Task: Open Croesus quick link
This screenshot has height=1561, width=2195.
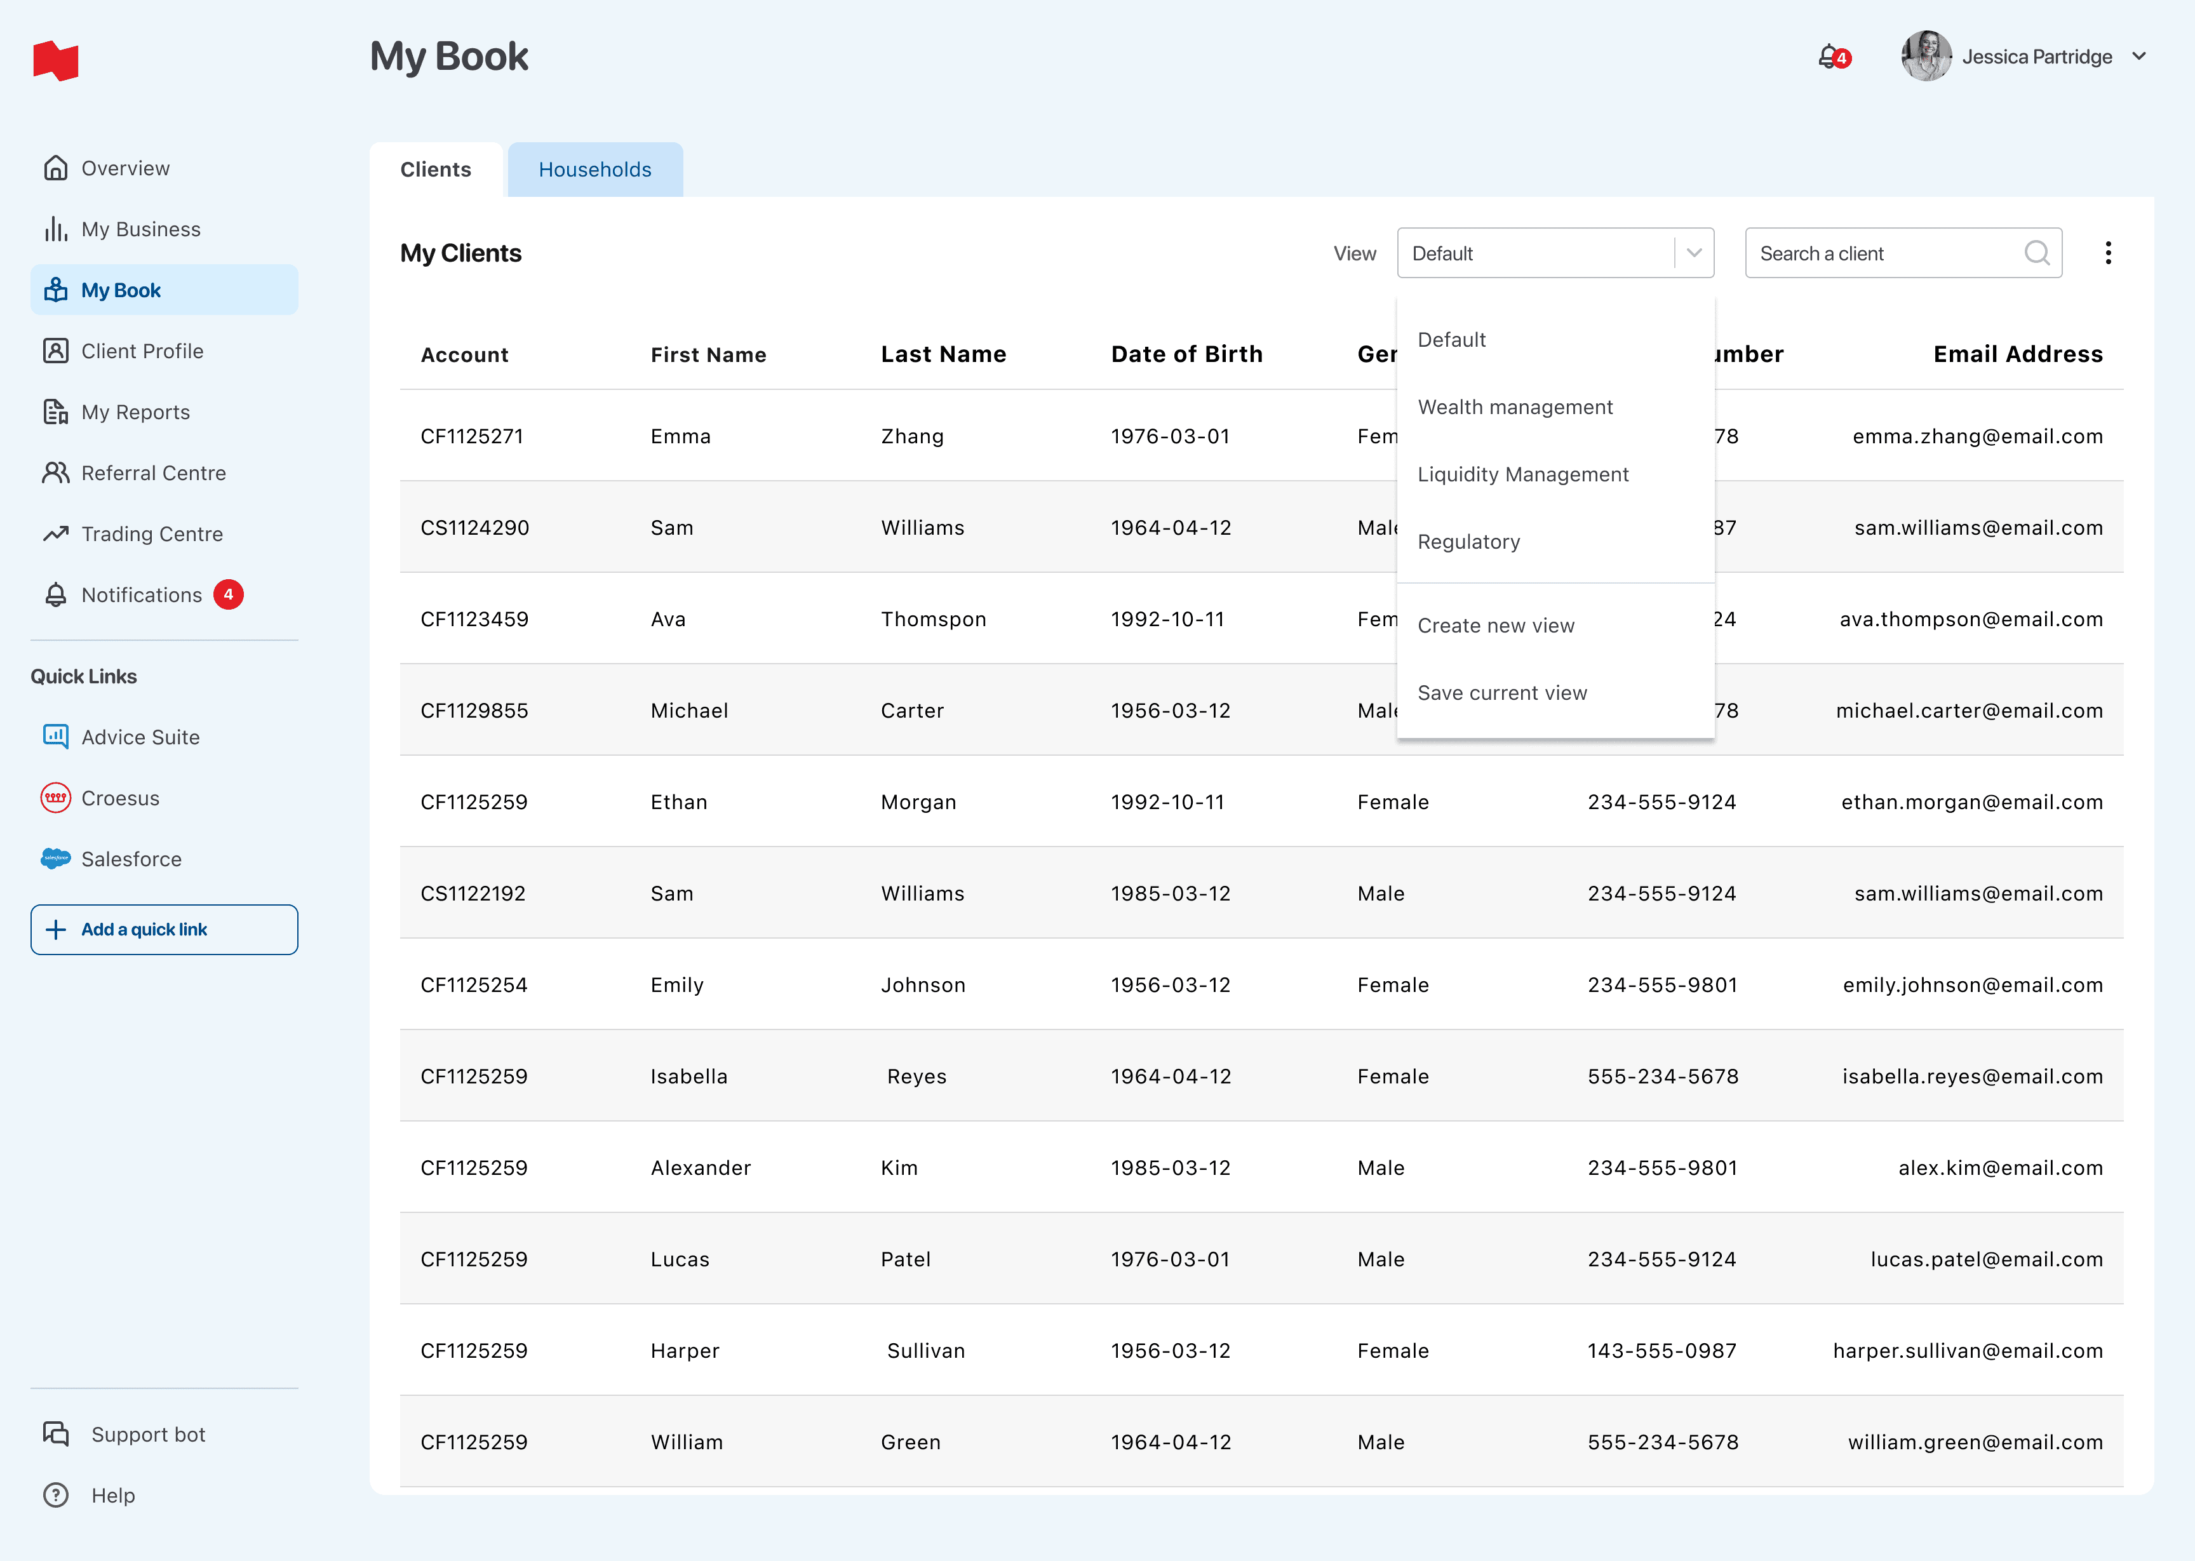Action: [x=120, y=798]
